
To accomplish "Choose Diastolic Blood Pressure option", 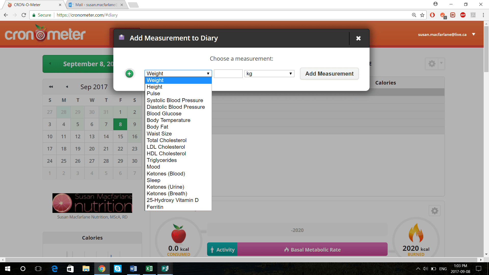I will (178, 107).
